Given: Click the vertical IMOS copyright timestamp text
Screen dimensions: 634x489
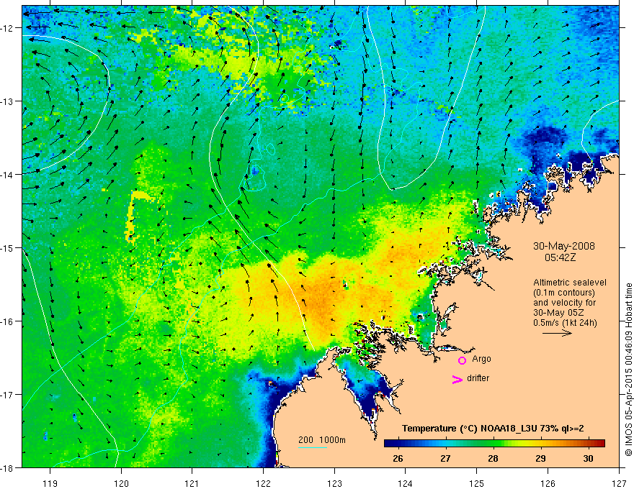Looking at the screenshot, I should 628,370.
